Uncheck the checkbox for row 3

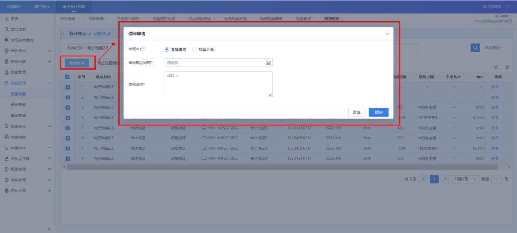click(x=68, y=107)
